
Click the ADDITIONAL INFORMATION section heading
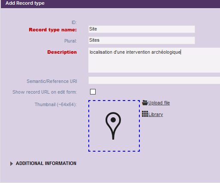point(46,163)
